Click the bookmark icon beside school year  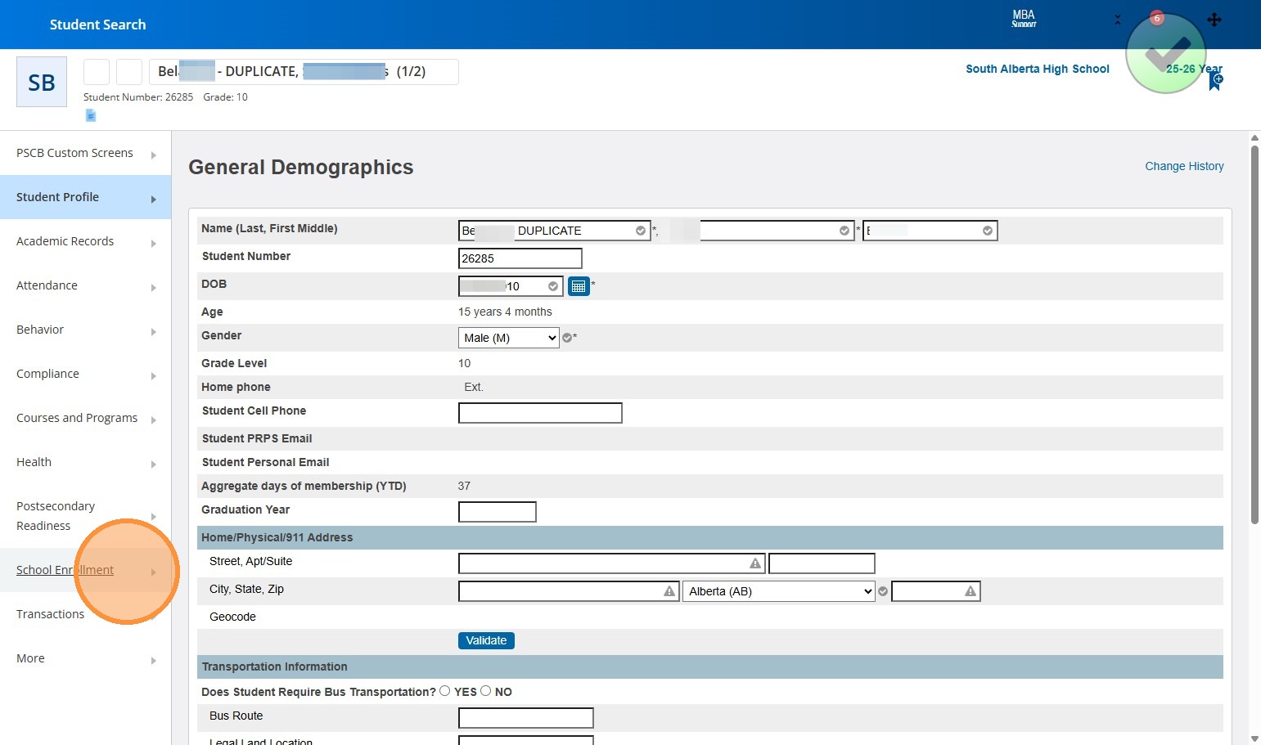pyautogui.click(x=1216, y=81)
